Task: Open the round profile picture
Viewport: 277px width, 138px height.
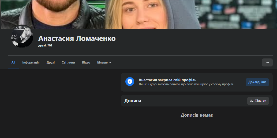Action: 22,36
